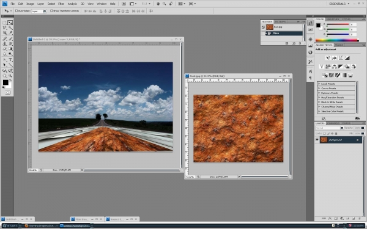Select the Healing Brush tool
The image size is (367, 229).
[4, 39]
